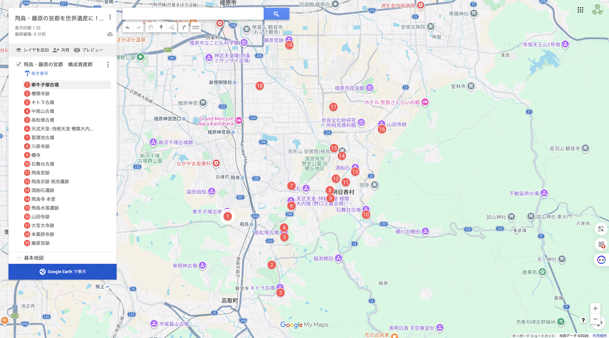The image size is (609, 338).
Task: Open 続き番号 style settings
Action: tap(36, 73)
